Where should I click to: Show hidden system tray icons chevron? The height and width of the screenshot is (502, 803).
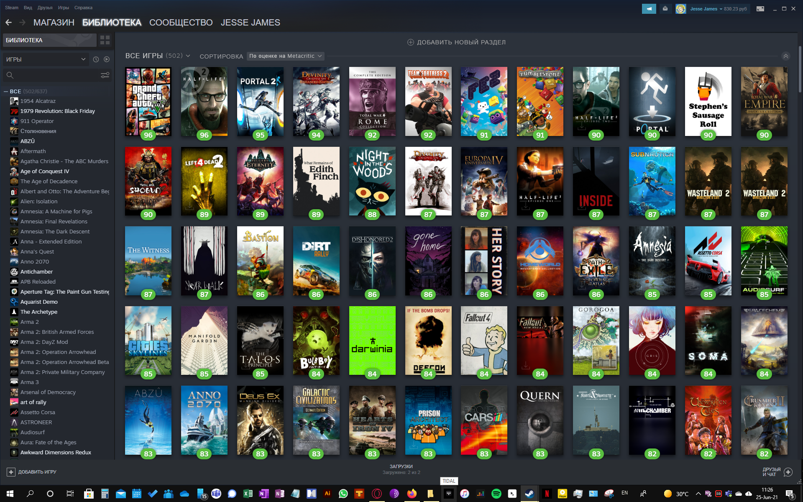point(698,494)
